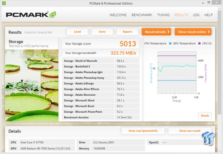The height and width of the screenshot is (154, 223).
Task: Select the Storage - World of Warcraft row
Action: (101, 61)
